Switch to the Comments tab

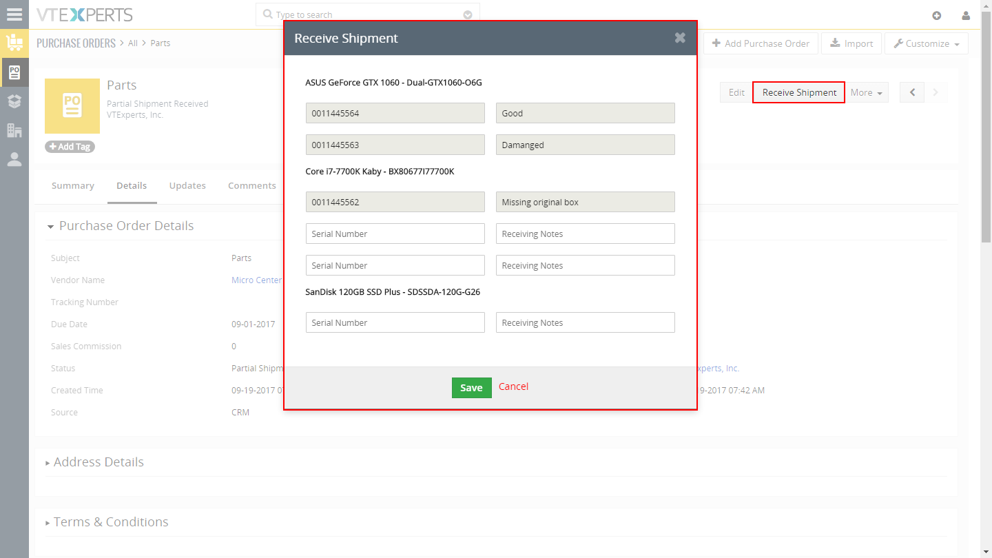(252, 185)
